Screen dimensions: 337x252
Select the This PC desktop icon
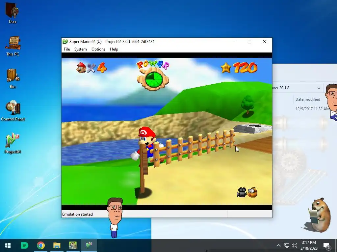[13, 46]
